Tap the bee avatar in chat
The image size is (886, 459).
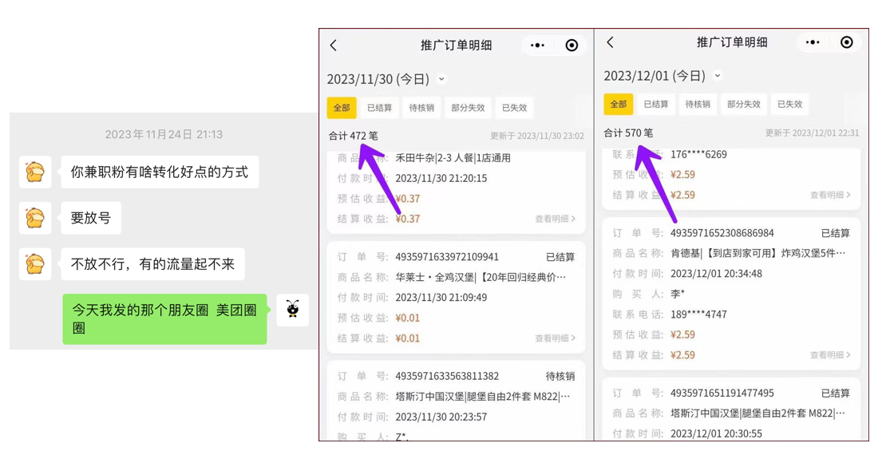click(293, 310)
